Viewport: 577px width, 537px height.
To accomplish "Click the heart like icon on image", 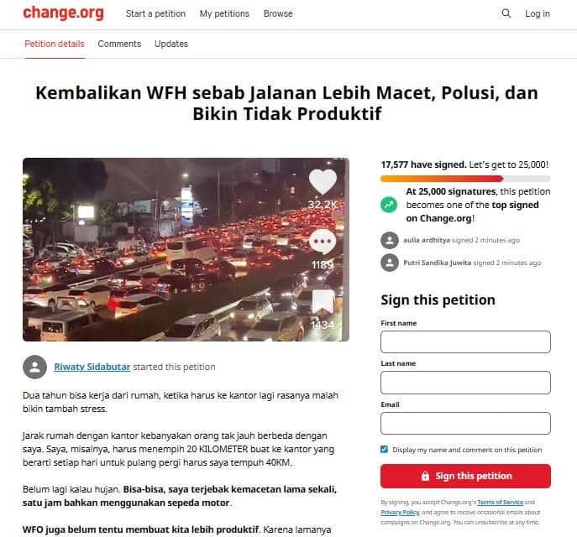I will pyautogui.click(x=323, y=181).
